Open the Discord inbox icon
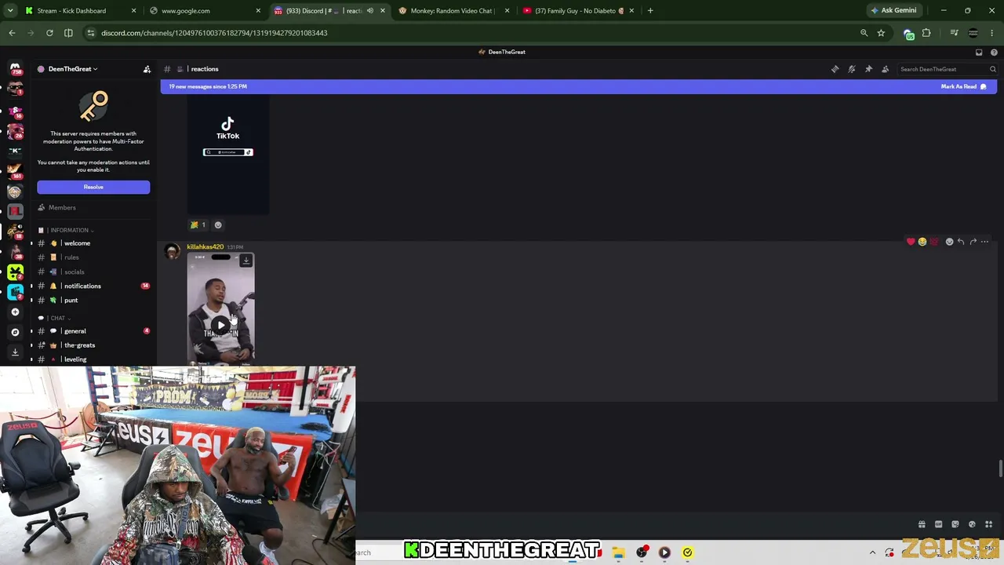This screenshot has height=565, width=1004. coord(979,52)
